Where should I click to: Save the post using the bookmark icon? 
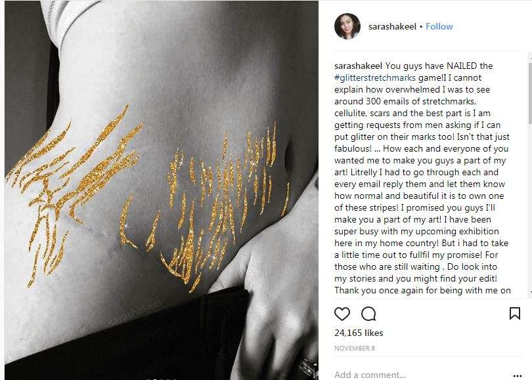point(515,313)
